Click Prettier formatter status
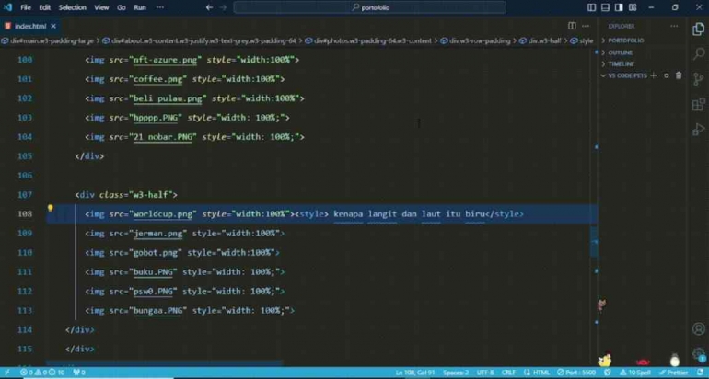This screenshot has width=709, height=379. (674, 373)
